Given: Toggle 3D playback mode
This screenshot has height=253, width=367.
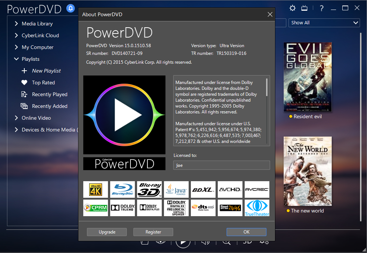Looking at the screenshot, I should [247, 242].
